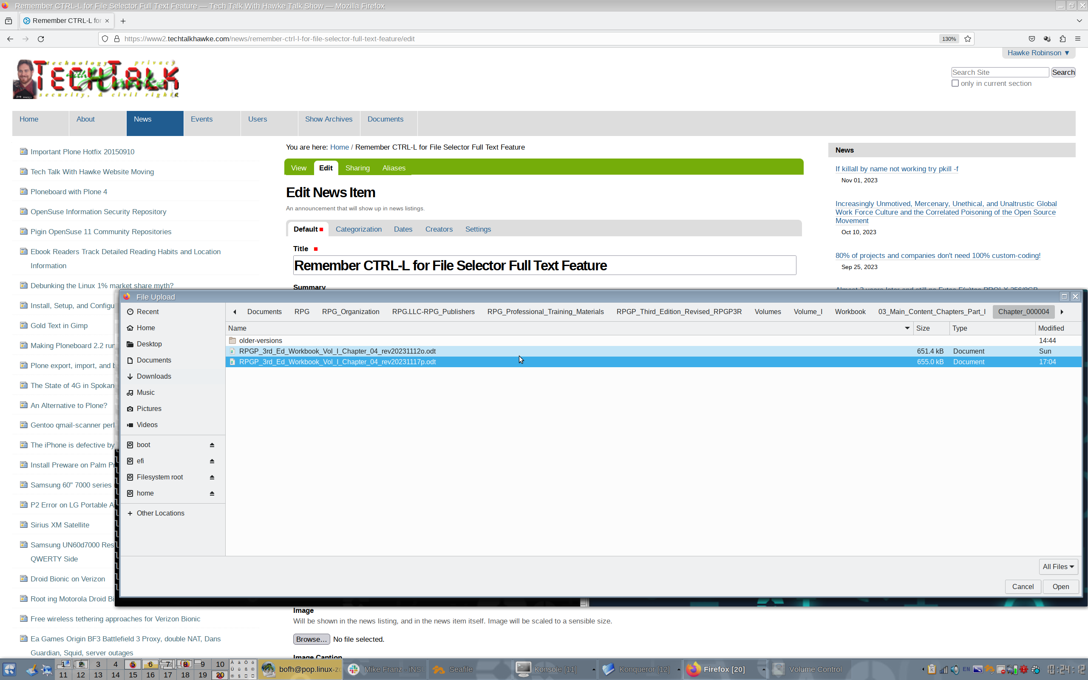The width and height of the screenshot is (1088, 680).
Task: Expand the Hawke Robinson user menu
Action: point(1038,53)
